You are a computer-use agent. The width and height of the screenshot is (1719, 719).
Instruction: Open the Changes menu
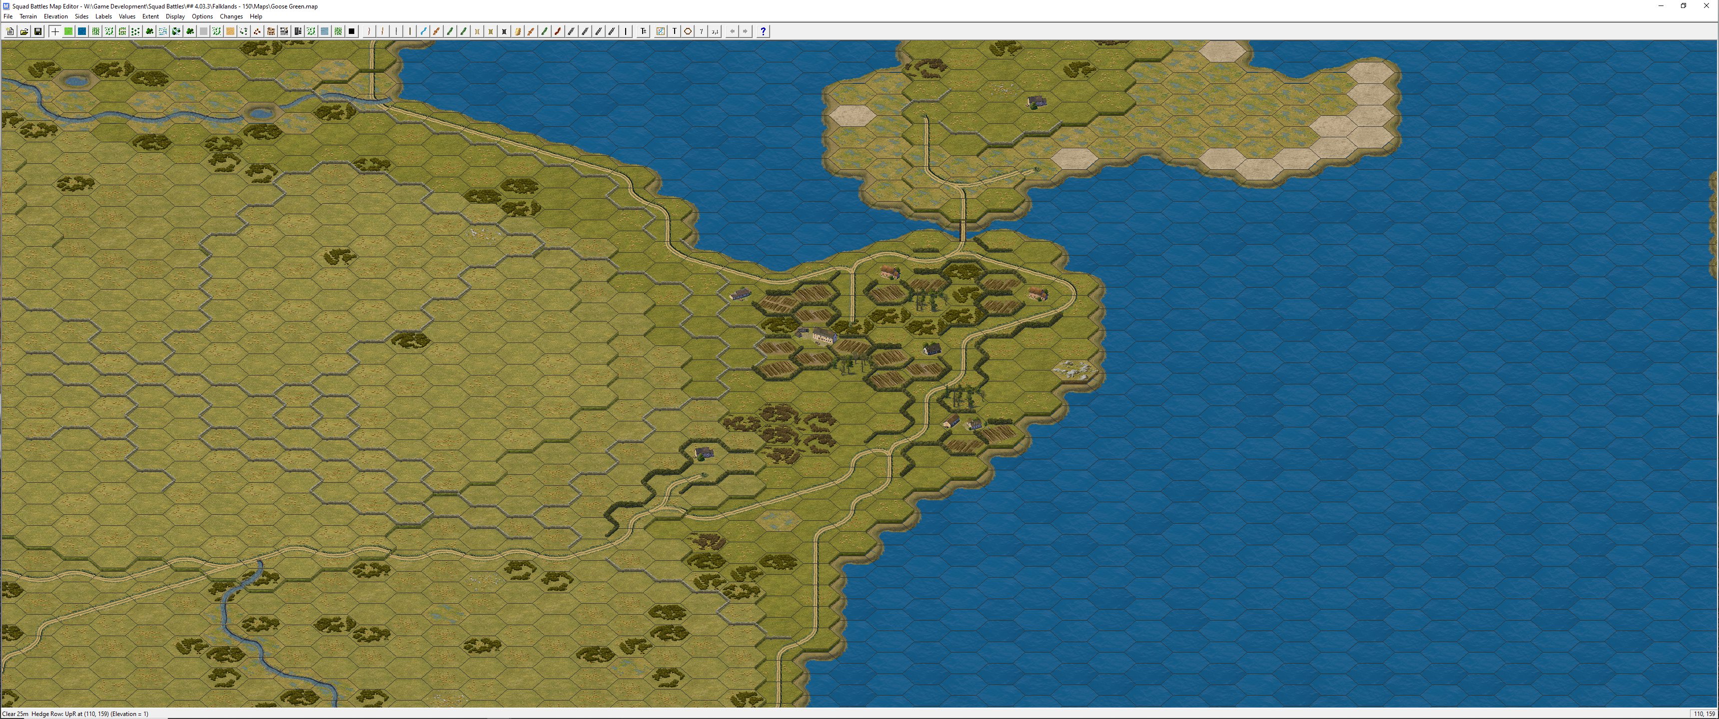tap(231, 16)
